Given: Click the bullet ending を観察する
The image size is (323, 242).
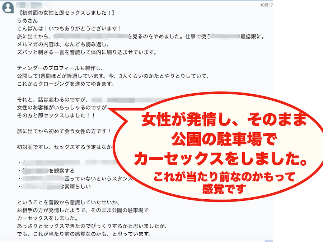Looking at the screenshot, I should point(47,171).
